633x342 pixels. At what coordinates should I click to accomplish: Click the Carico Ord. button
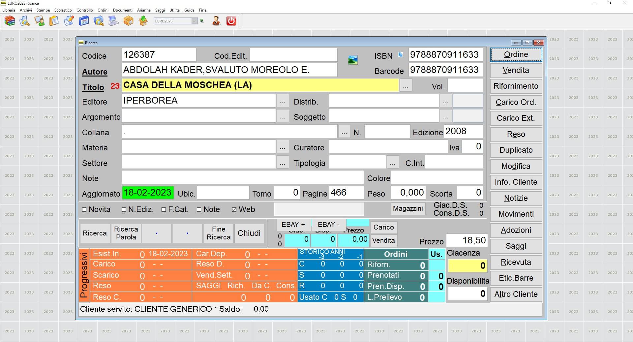click(x=516, y=103)
